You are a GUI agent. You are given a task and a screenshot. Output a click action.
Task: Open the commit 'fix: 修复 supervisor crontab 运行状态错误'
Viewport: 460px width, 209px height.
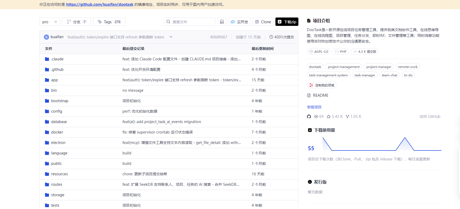point(158,132)
